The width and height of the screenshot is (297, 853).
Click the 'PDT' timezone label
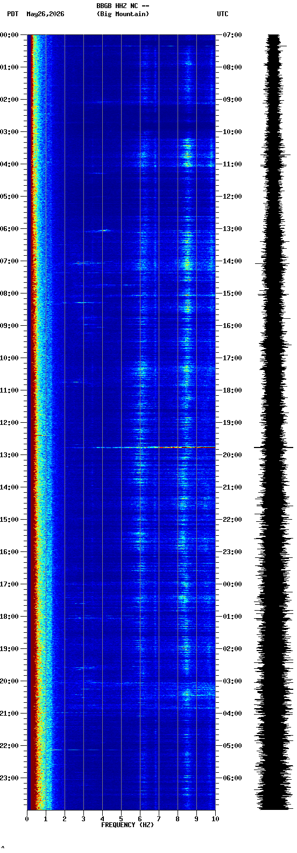(x=13, y=14)
